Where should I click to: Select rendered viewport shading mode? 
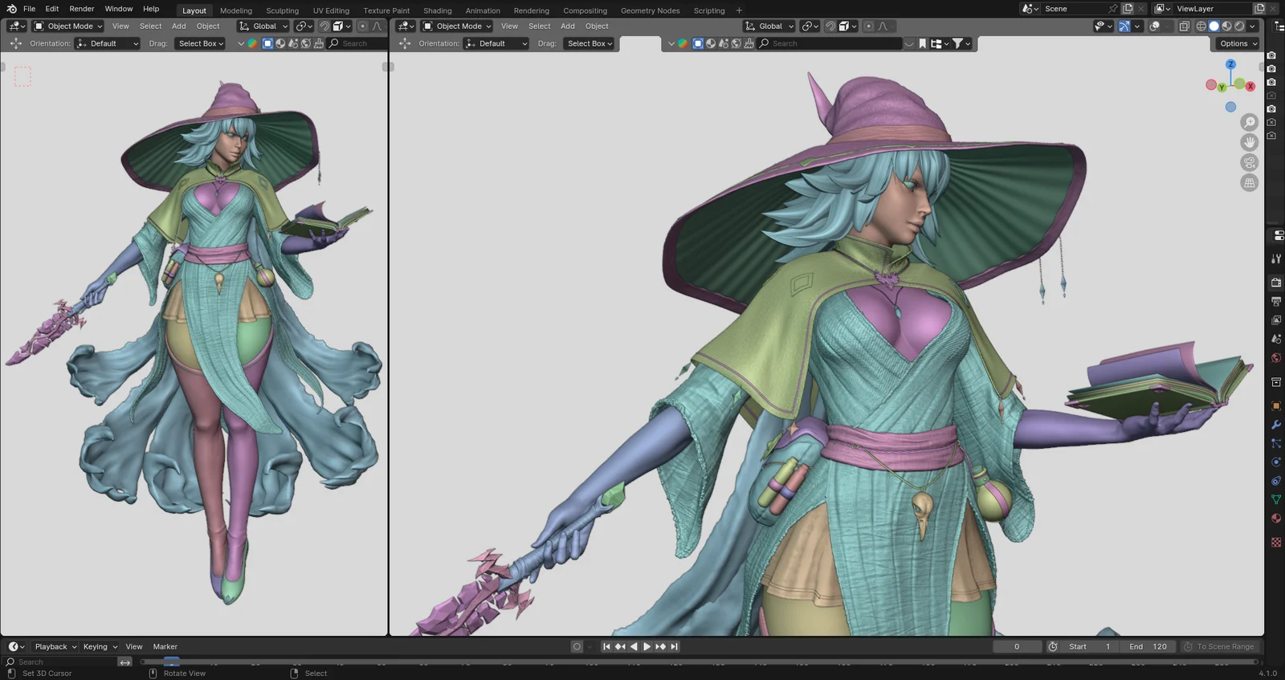pos(1239,26)
